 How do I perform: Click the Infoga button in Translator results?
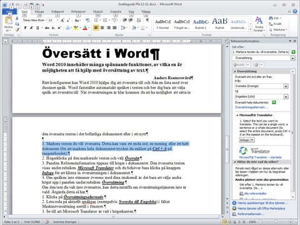pyautogui.click(x=247, y=140)
